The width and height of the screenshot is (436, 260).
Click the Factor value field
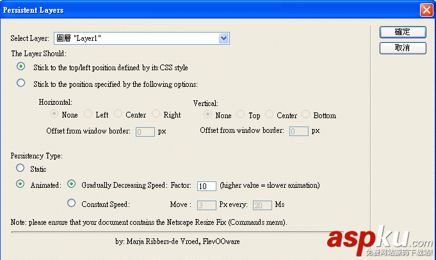click(207, 186)
